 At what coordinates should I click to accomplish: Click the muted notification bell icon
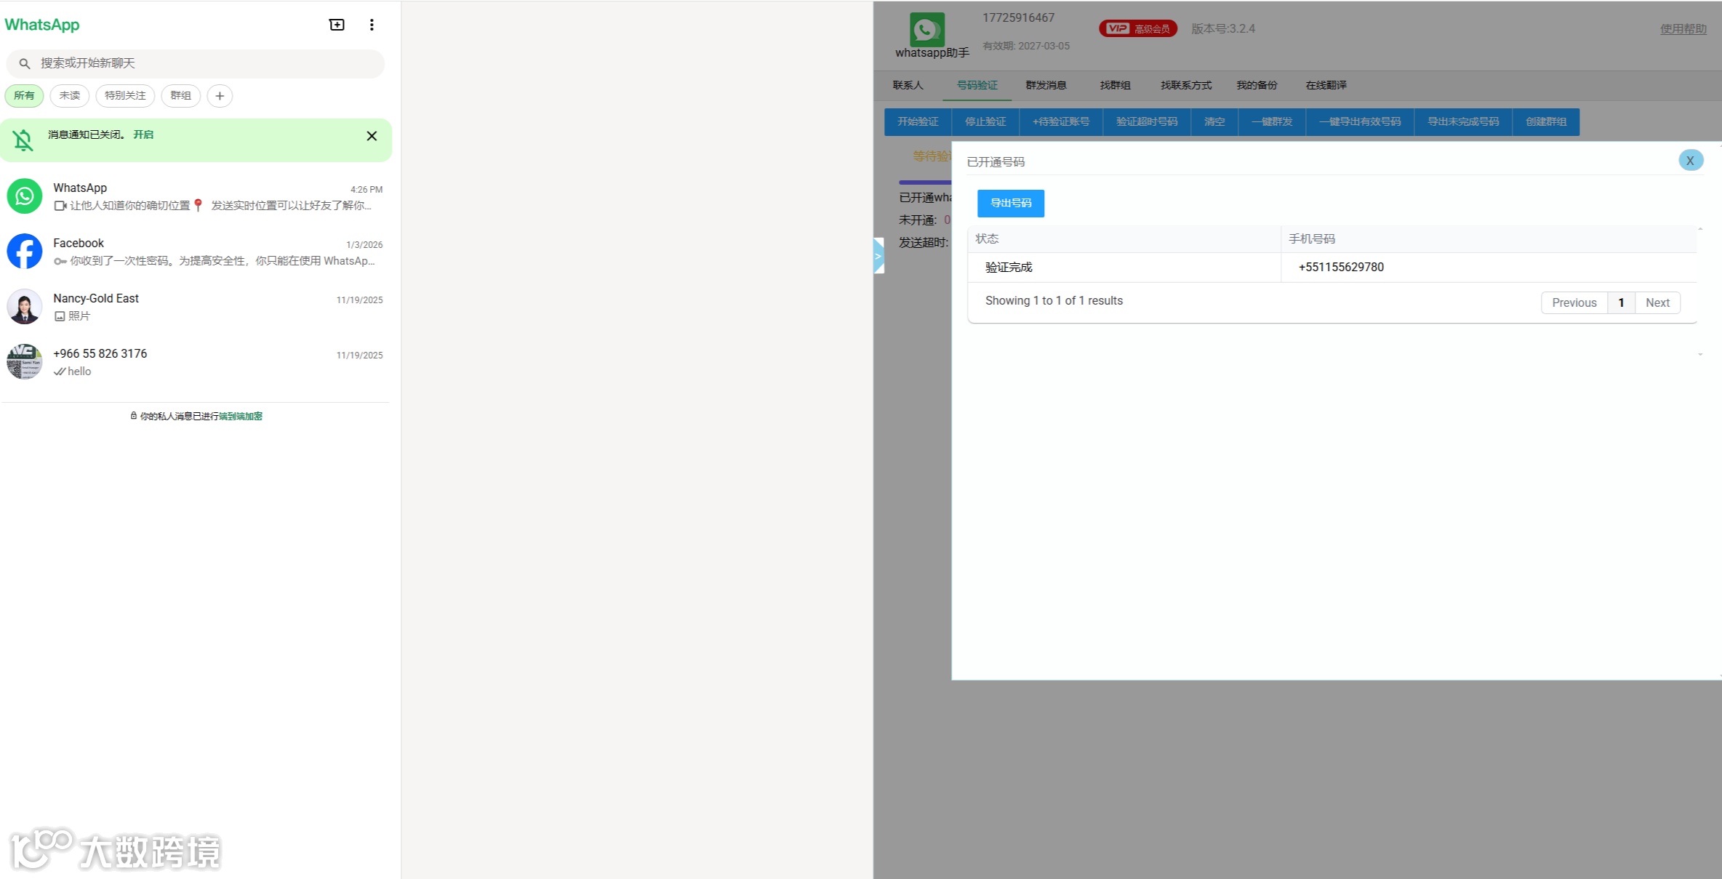coord(23,140)
